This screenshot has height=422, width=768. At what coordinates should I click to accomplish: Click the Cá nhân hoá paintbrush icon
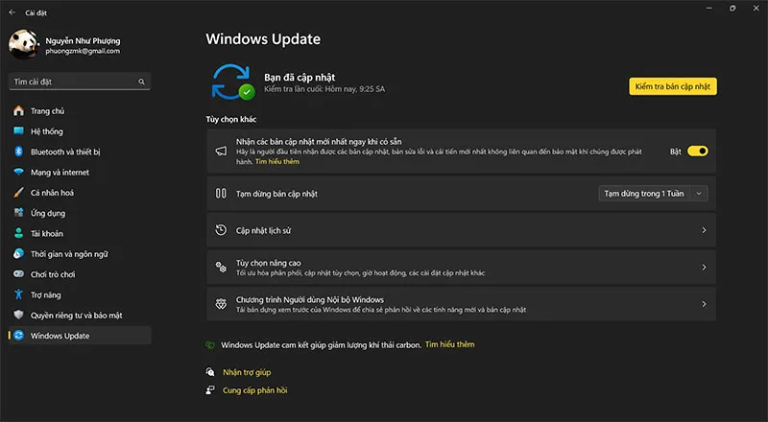tap(18, 193)
